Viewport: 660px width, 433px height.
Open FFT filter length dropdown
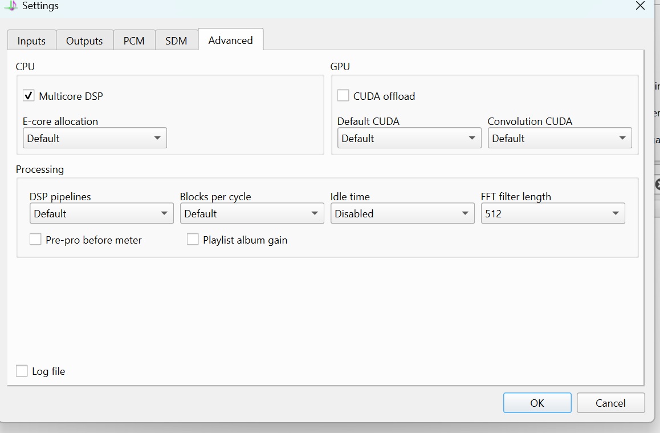[x=553, y=213]
